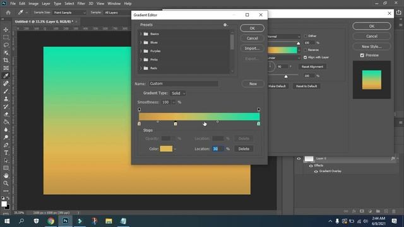The height and width of the screenshot is (227, 404).
Task: Select the Clone Stamp tool
Action: click(6, 99)
